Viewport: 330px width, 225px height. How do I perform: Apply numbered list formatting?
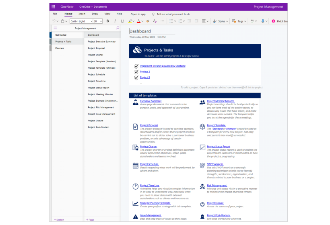point(180,21)
